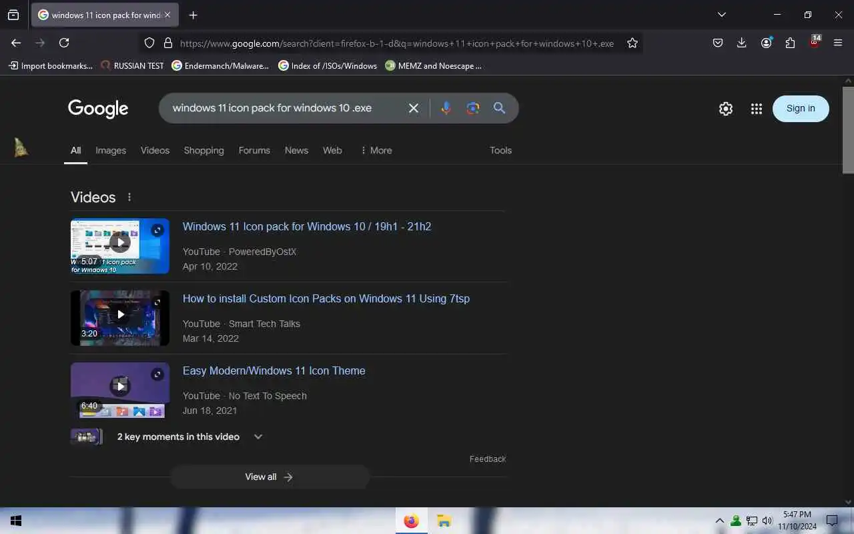Open the notification action center
The width and height of the screenshot is (854, 534).
832,521
